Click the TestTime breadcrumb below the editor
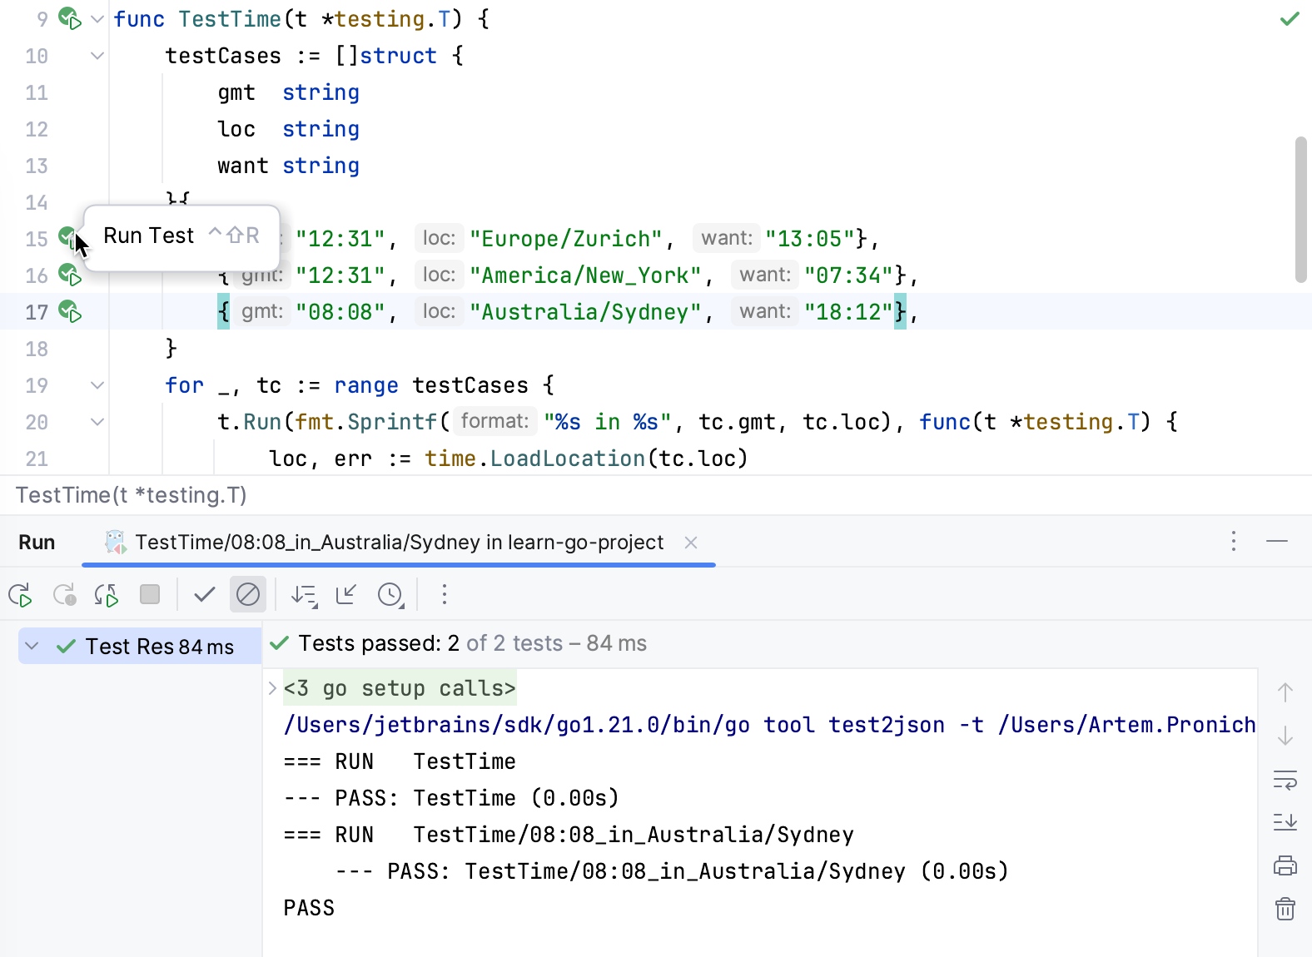 click(x=132, y=495)
